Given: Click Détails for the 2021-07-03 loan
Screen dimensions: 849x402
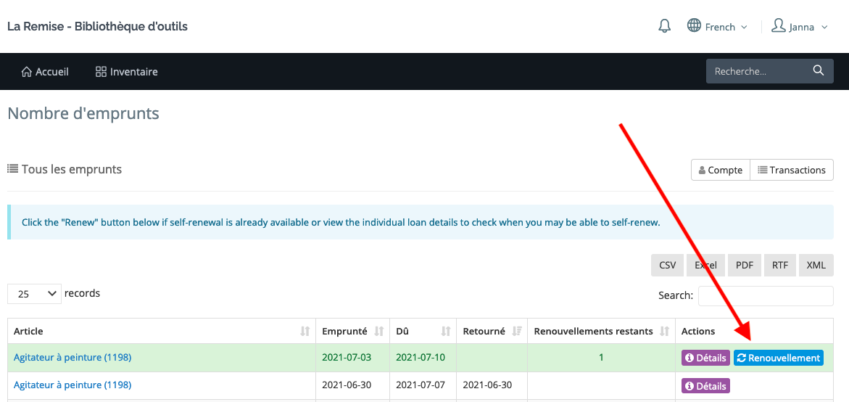Looking at the screenshot, I should pyautogui.click(x=705, y=358).
